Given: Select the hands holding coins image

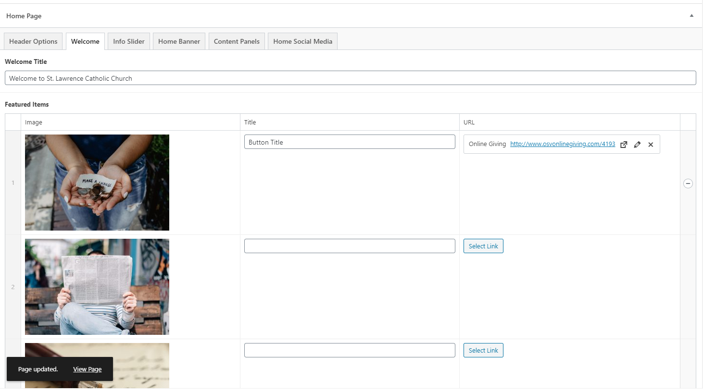Looking at the screenshot, I should pos(97,183).
